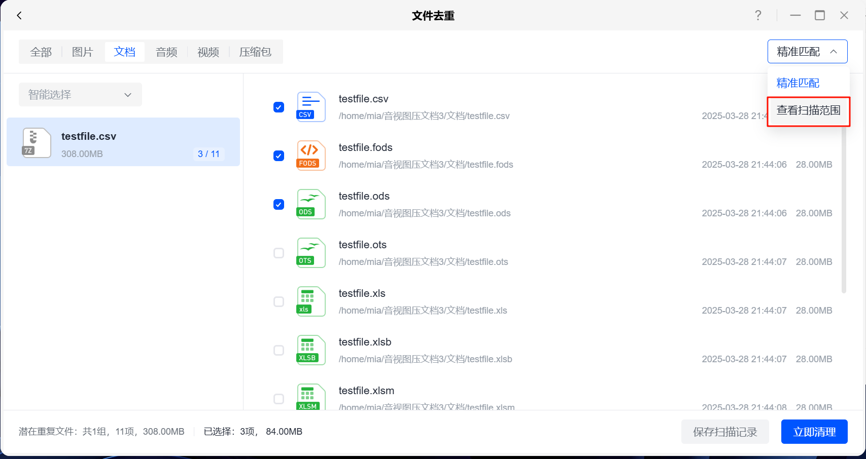Collapse the 精准匹配 dropdown selector
The width and height of the screenshot is (866, 459).
pyautogui.click(x=807, y=52)
